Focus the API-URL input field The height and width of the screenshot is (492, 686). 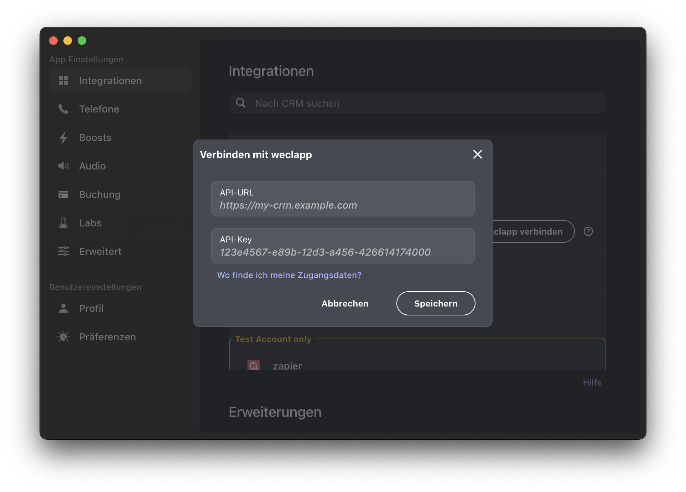pyautogui.click(x=343, y=199)
